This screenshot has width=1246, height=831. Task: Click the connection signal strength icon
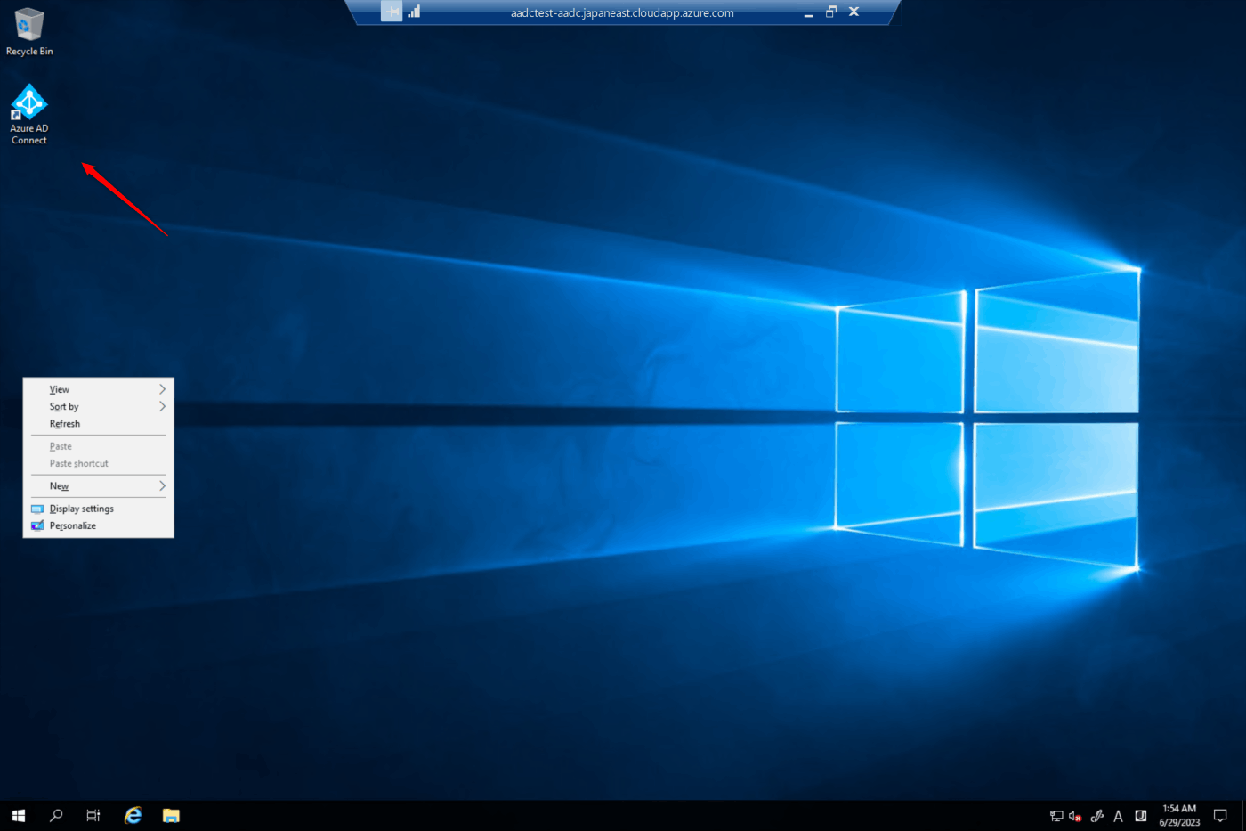coord(414,12)
